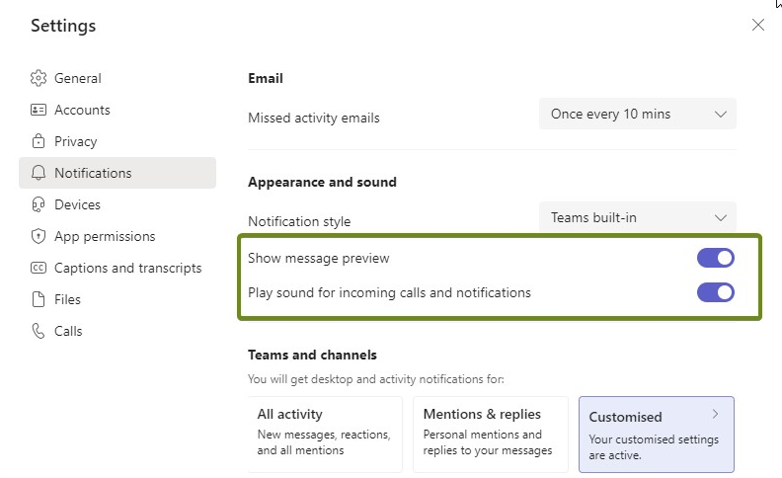Click the App permissions shield icon
Image resolution: width=782 pixels, height=478 pixels.
point(39,236)
